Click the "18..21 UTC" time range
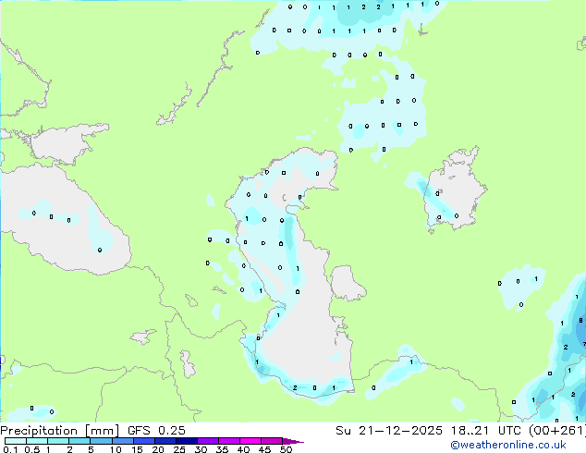This screenshot has width=586, height=453. [486, 431]
